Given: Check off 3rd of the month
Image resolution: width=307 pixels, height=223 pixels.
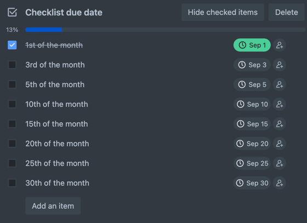Looking at the screenshot, I should 12,65.
